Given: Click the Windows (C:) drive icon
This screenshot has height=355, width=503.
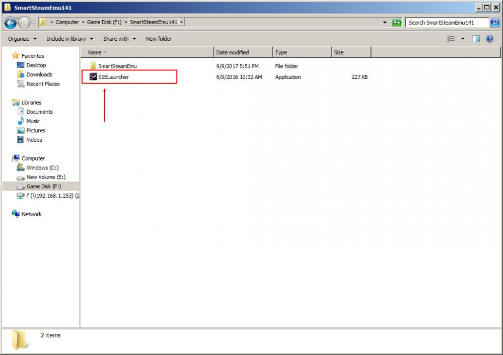Looking at the screenshot, I should [x=21, y=167].
